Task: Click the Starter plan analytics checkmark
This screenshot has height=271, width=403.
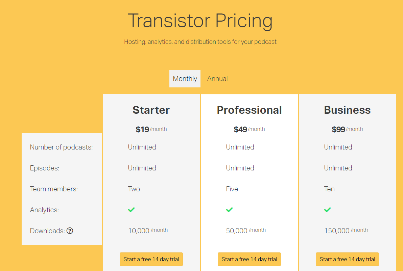Action: [131, 210]
